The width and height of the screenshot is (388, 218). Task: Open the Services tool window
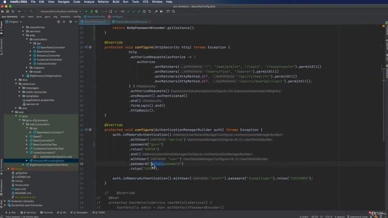click(x=28, y=213)
